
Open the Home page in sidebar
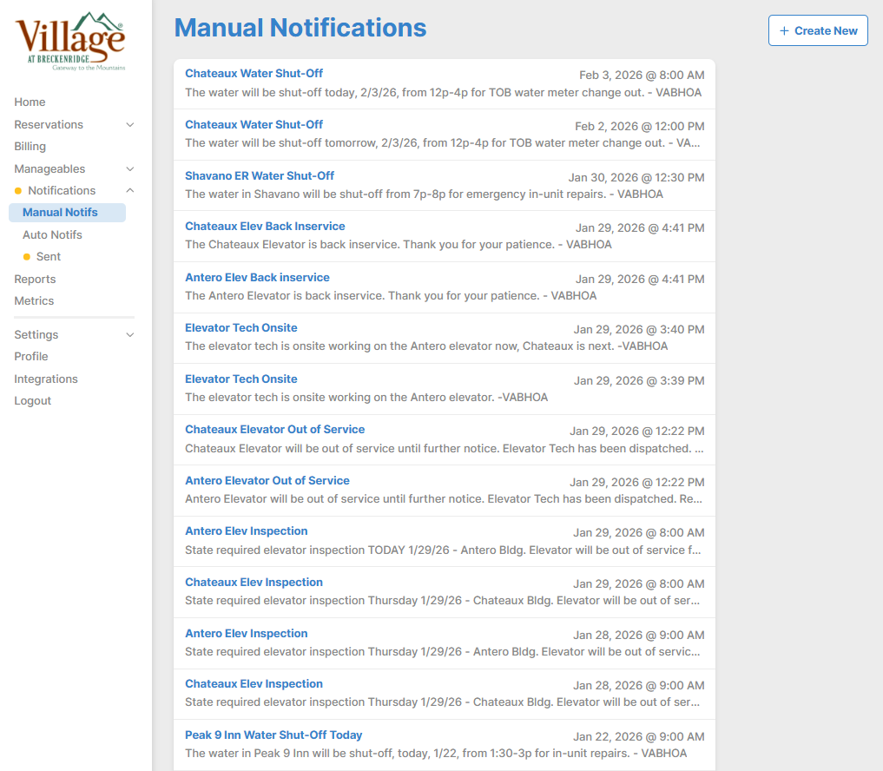30,102
